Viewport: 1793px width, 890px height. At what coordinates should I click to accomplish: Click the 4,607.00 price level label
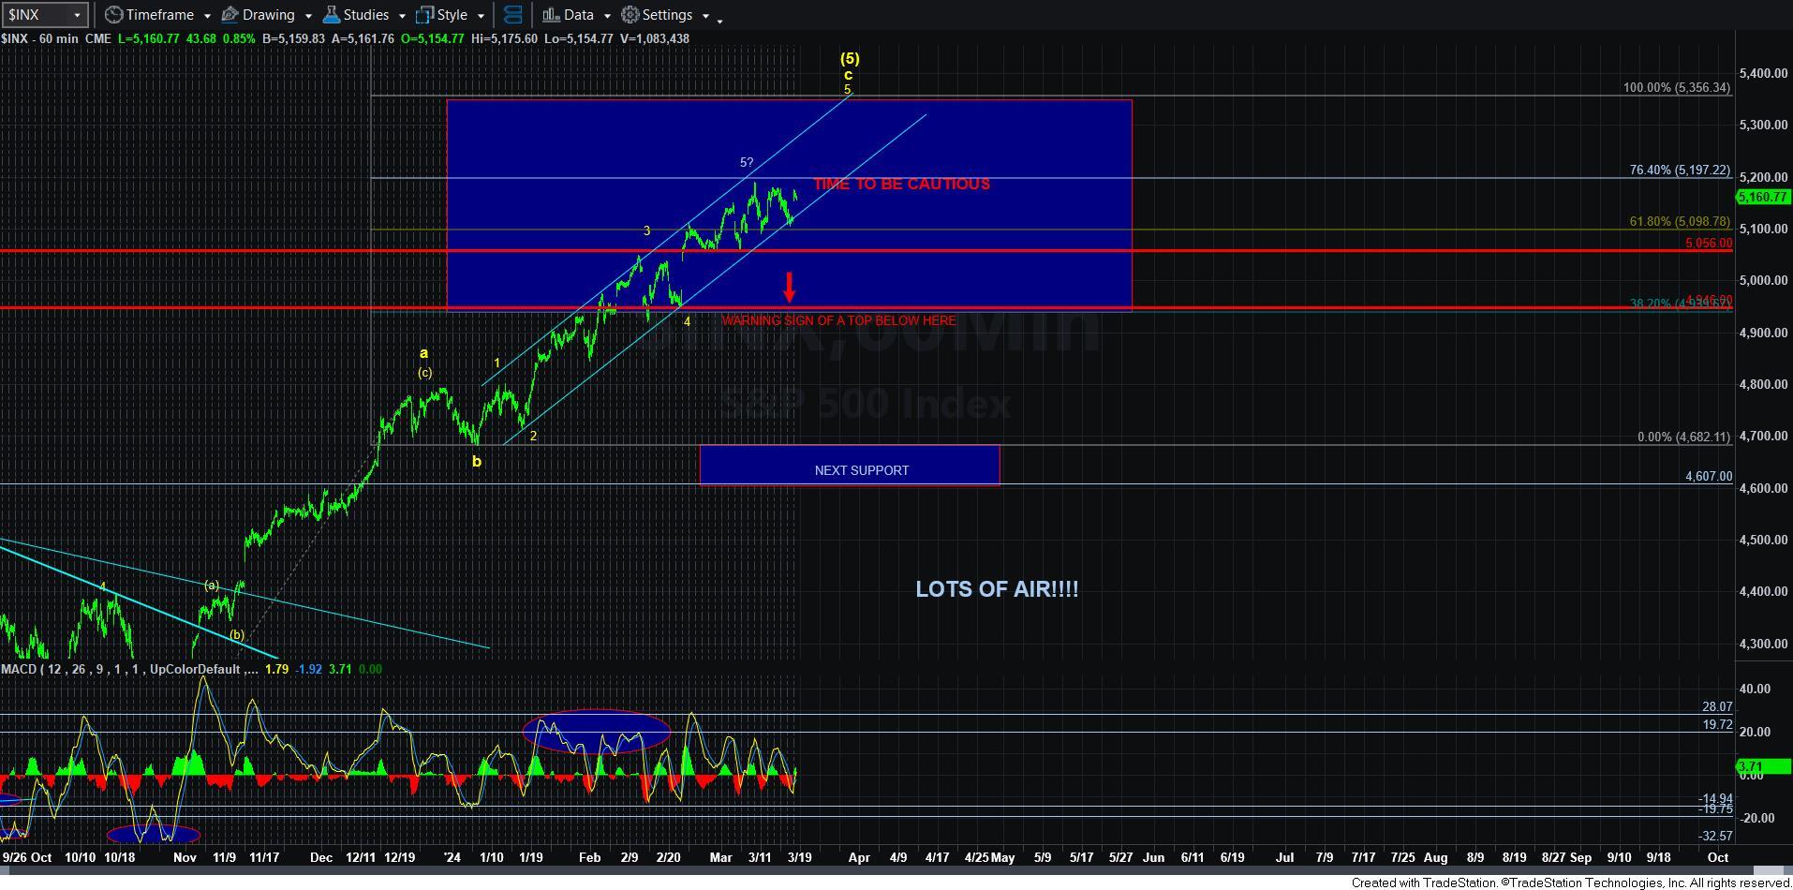pyautogui.click(x=1708, y=476)
